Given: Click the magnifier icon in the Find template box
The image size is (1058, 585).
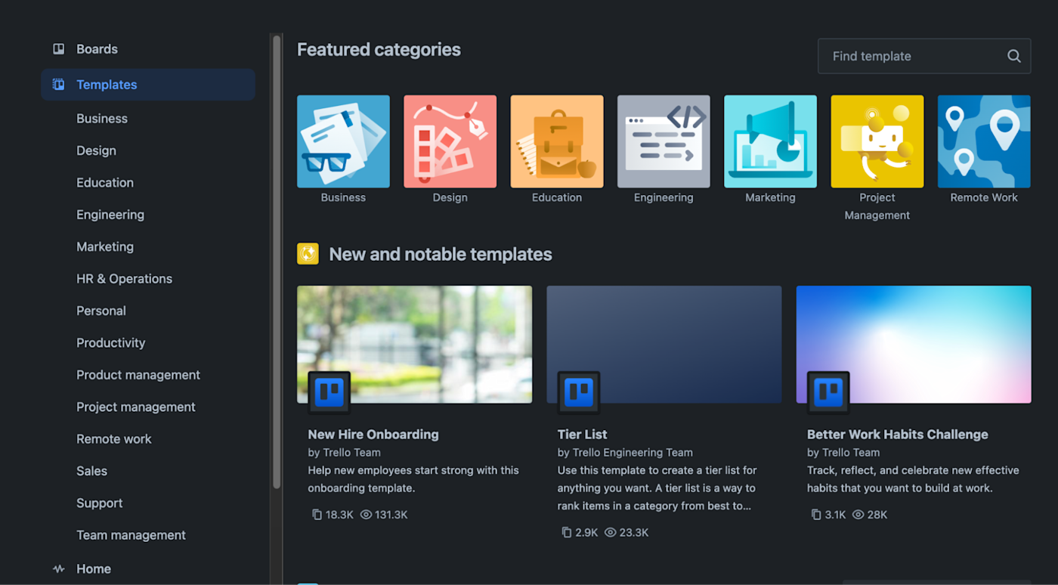Looking at the screenshot, I should tap(1014, 56).
